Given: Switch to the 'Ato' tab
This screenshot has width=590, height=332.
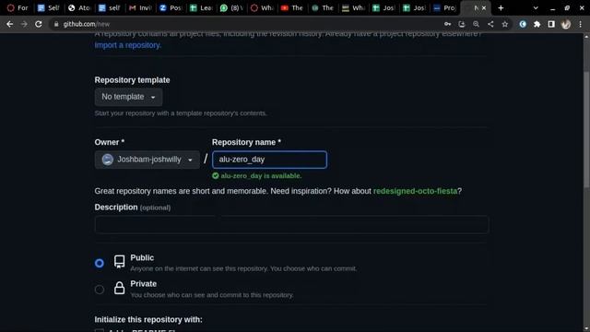Looking at the screenshot, I should point(79,8).
